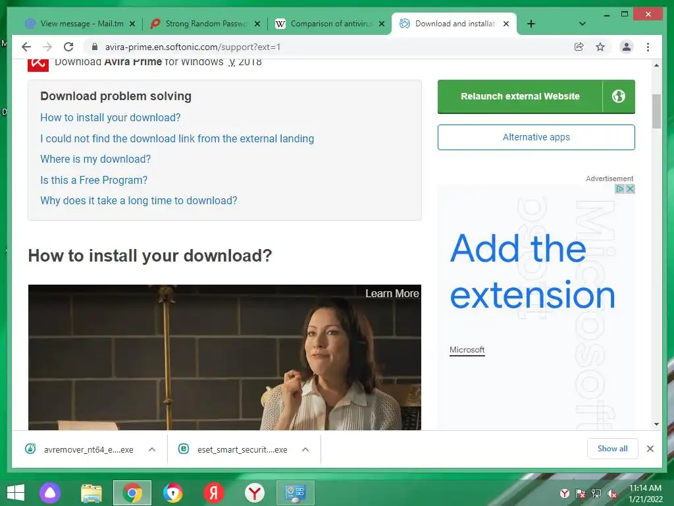Open Why does it take long link
The image size is (674, 506).
click(x=139, y=200)
